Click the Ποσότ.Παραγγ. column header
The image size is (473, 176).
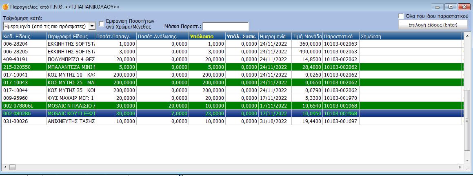[x=115, y=37]
